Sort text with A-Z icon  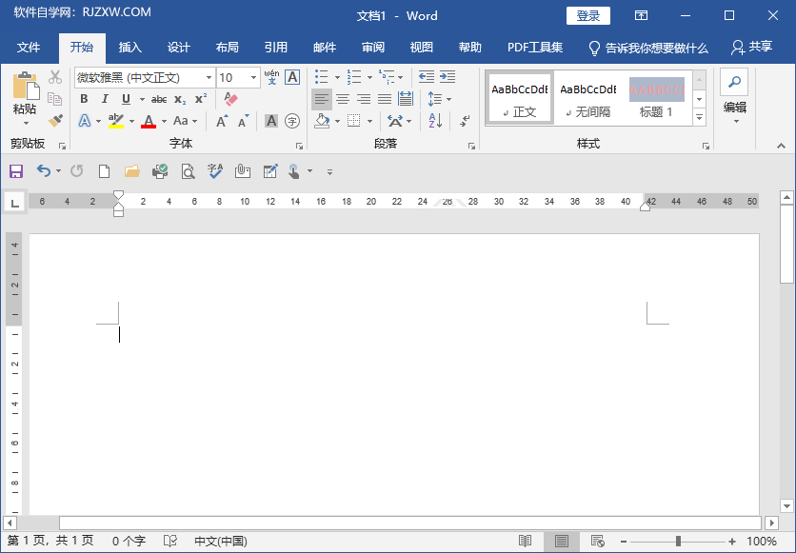click(x=435, y=121)
